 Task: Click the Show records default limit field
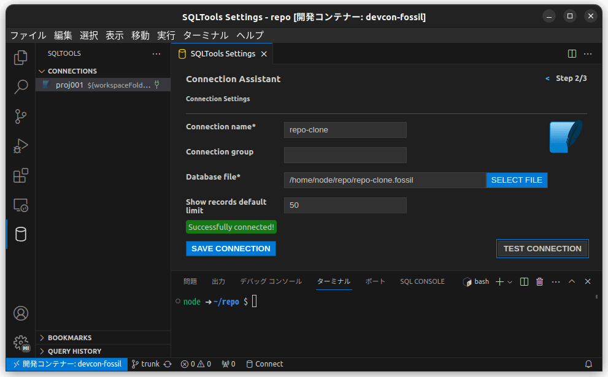pos(345,205)
